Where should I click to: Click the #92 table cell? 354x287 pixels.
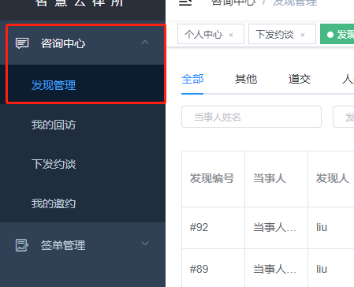pyautogui.click(x=213, y=228)
